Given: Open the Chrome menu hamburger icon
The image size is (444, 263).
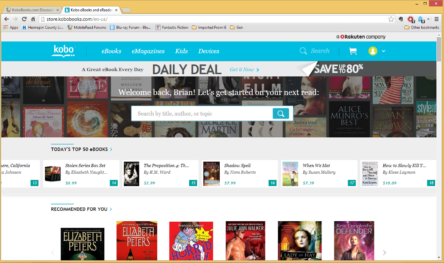Looking at the screenshot, I should click(x=436, y=19).
